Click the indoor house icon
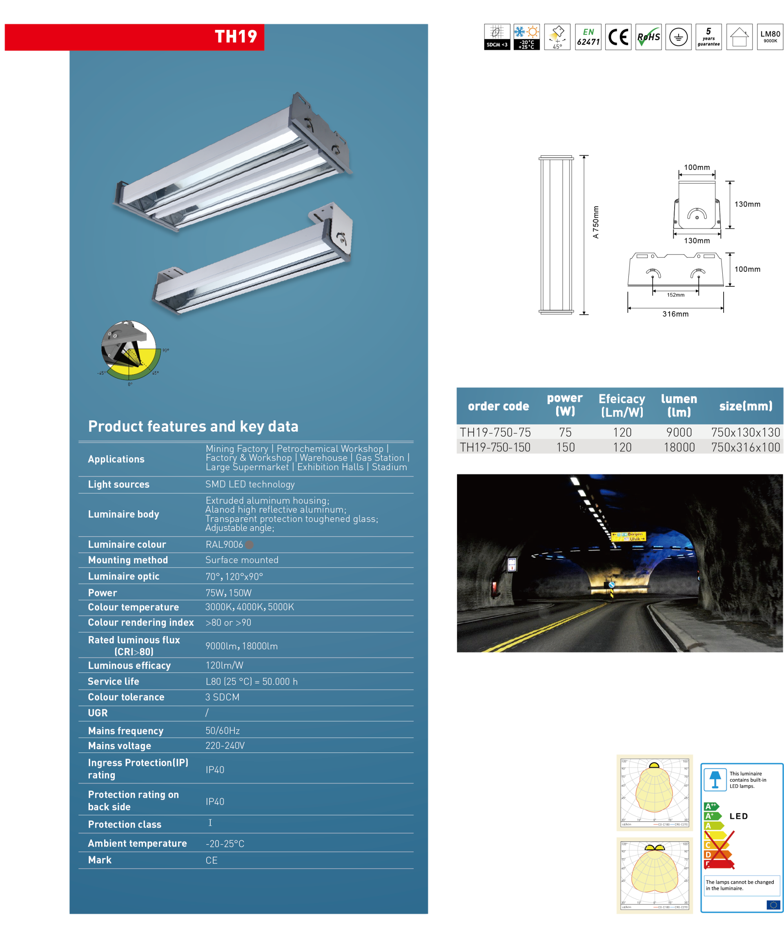The height and width of the screenshot is (938, 784). pos(739,37)
